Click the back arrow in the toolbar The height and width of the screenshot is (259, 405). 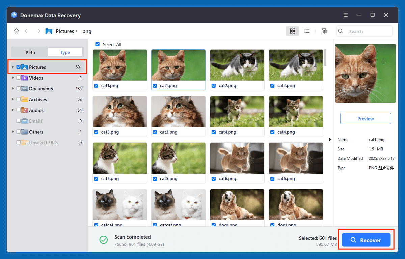27,31
